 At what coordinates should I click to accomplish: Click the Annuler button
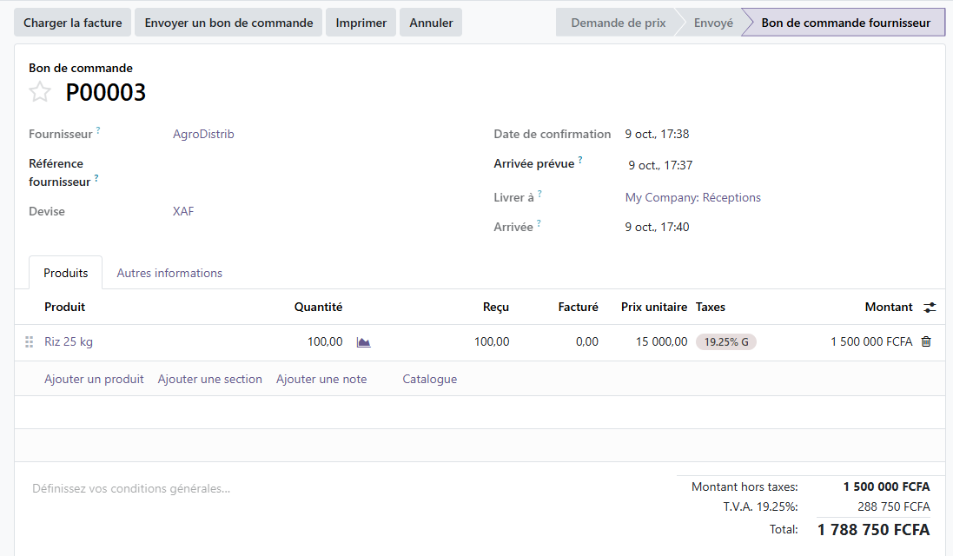coord(431,23)
